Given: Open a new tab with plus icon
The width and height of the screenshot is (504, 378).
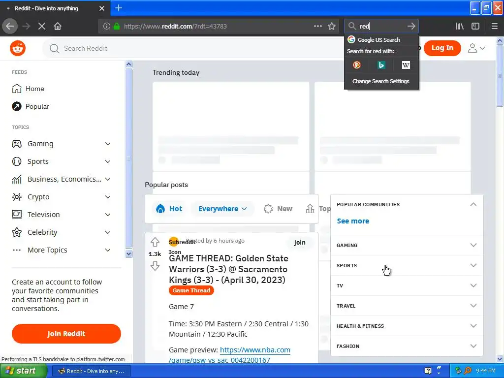Looking at the screenshot, I should click(119, 8).
